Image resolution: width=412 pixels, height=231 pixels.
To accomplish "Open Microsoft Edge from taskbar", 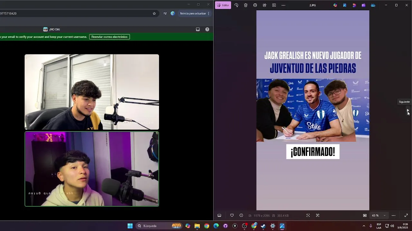I will (x=216, y=226).
